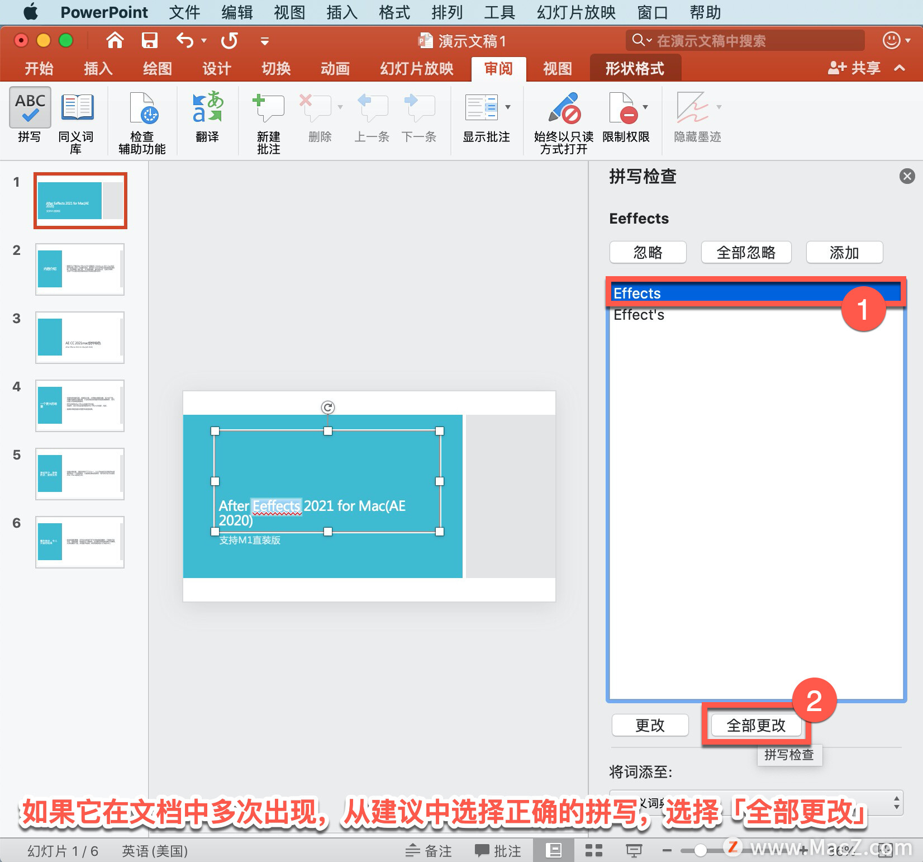Click the 忽略 button
Image resolution: width=923 pixels, height=862 pixels.
tap(648, 252)
